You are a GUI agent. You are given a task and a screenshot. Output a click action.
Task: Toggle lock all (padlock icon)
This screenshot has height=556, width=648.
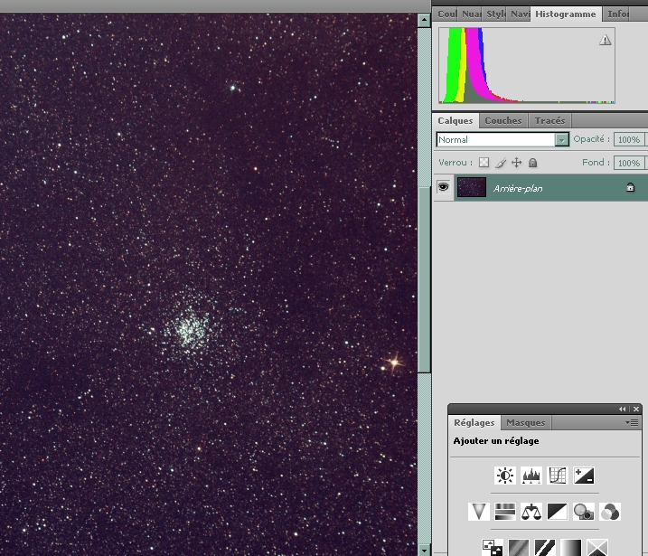pos(532,163)
